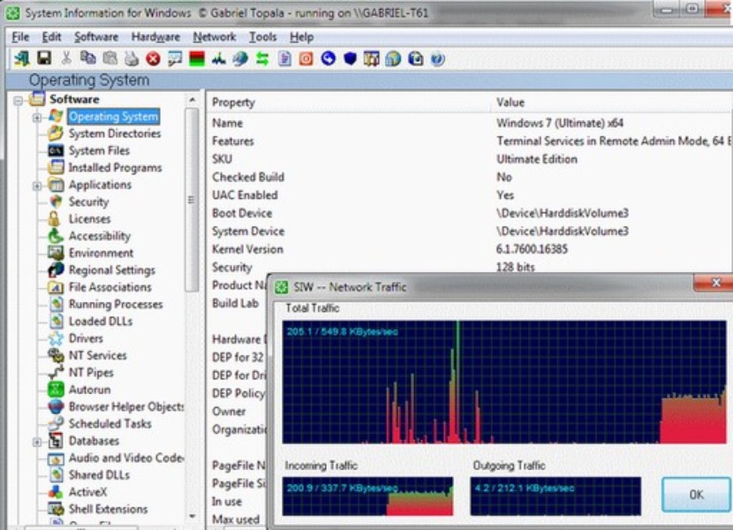Click the globe with monitor toolbar icon
Screen dimensions: 733x530
click(240, 59)
